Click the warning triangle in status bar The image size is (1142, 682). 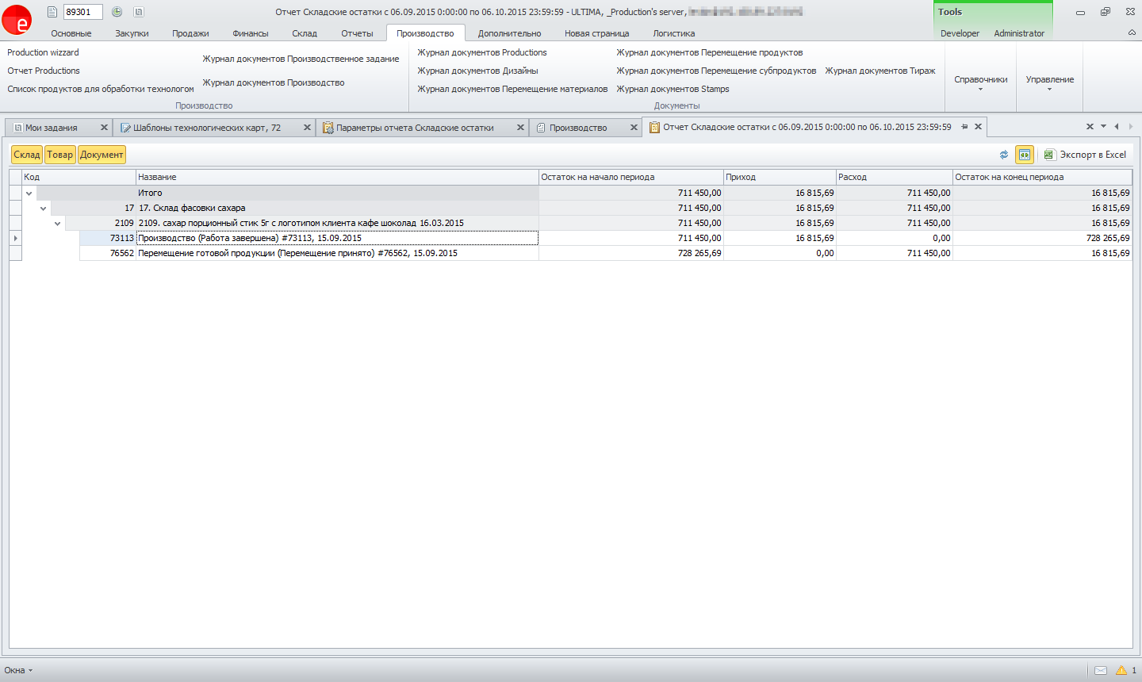point(1121,670)
